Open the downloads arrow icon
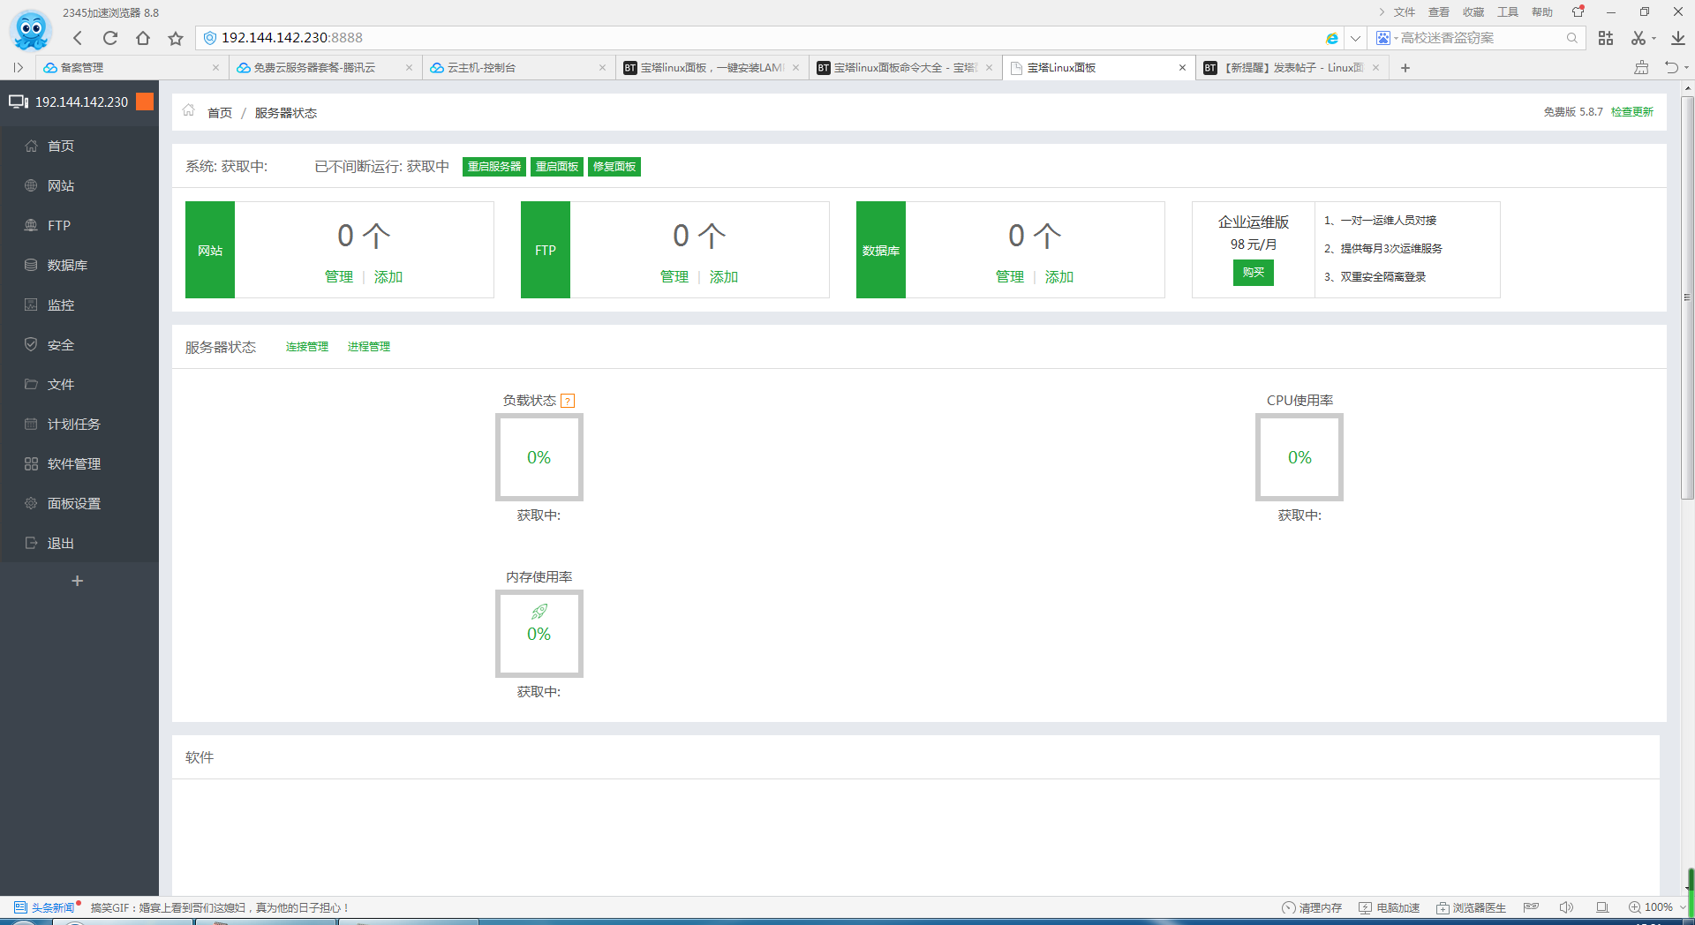 coord(1678,38)
